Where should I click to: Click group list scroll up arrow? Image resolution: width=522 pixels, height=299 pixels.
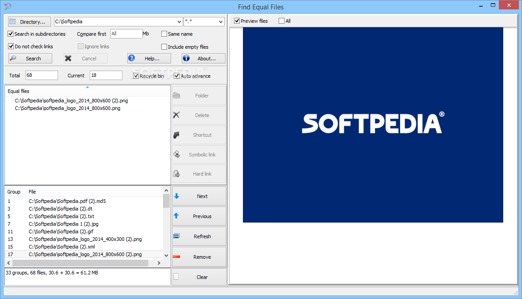[167, 190]
